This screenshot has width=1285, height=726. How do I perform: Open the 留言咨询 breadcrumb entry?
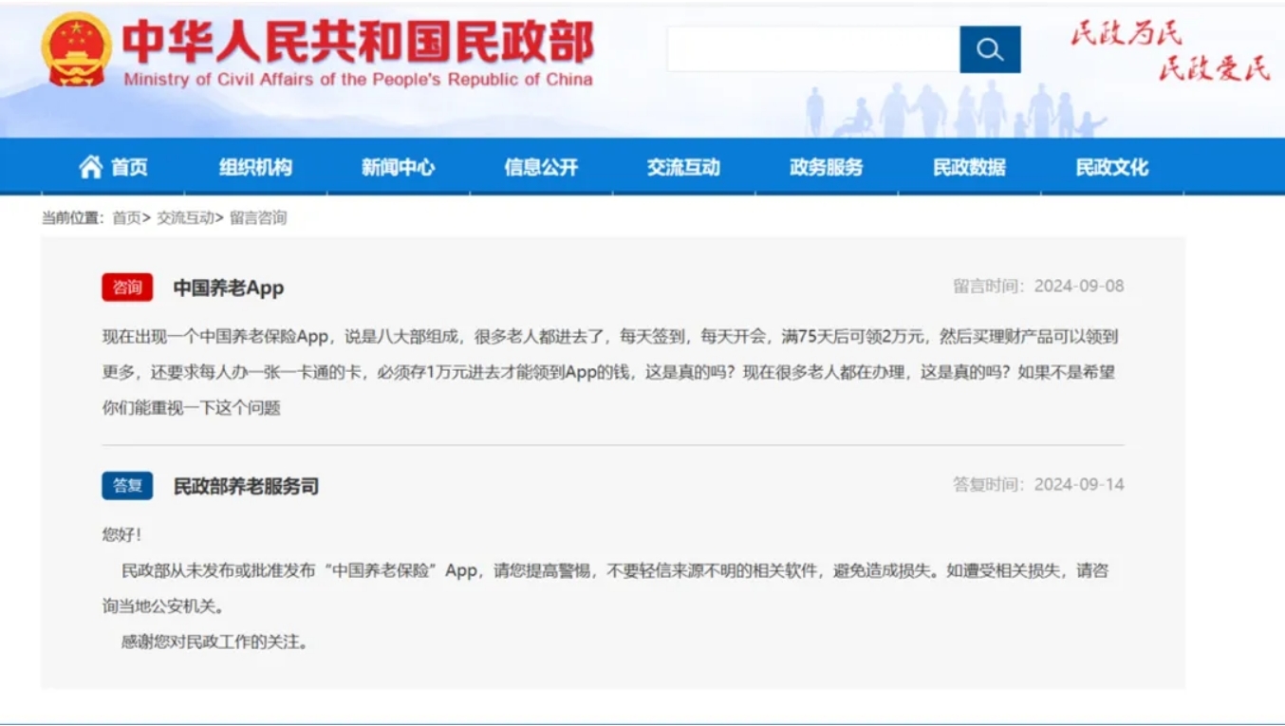256,218
